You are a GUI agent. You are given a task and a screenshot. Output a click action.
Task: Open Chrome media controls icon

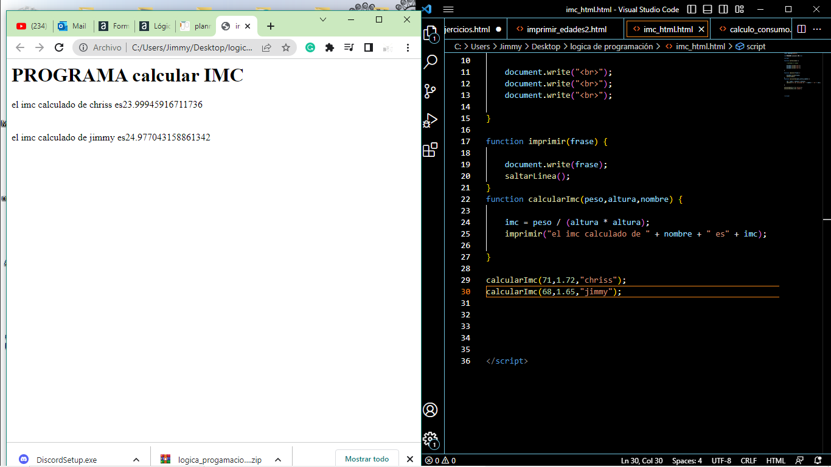tap(349, 47)
